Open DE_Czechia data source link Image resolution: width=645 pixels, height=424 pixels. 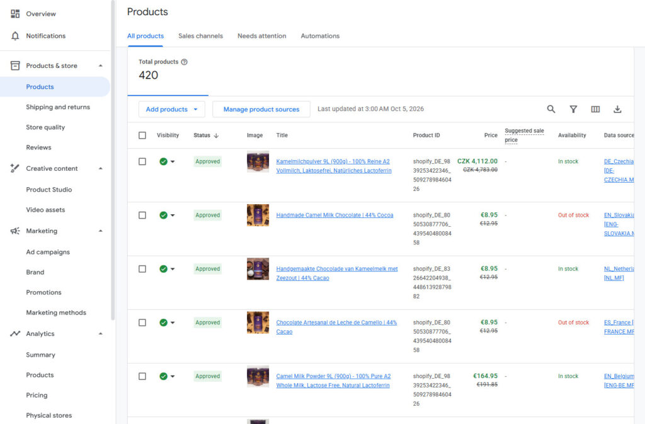tap(619, 171)
